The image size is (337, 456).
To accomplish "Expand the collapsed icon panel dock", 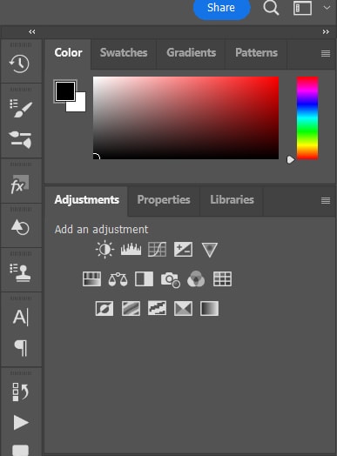I will point(31,31).
